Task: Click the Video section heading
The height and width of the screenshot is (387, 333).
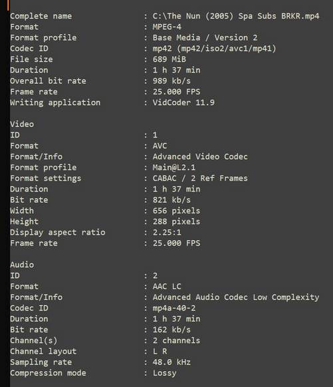Action: (x=22, y=124)
